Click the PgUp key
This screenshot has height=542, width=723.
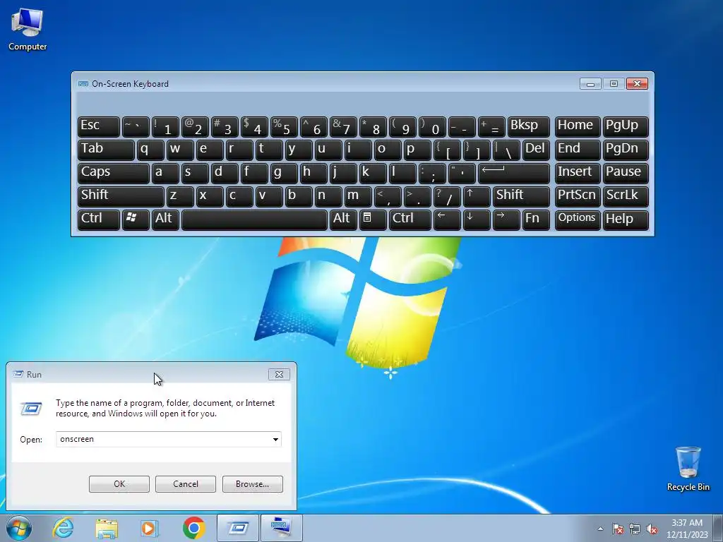click(x=626, y=126)
